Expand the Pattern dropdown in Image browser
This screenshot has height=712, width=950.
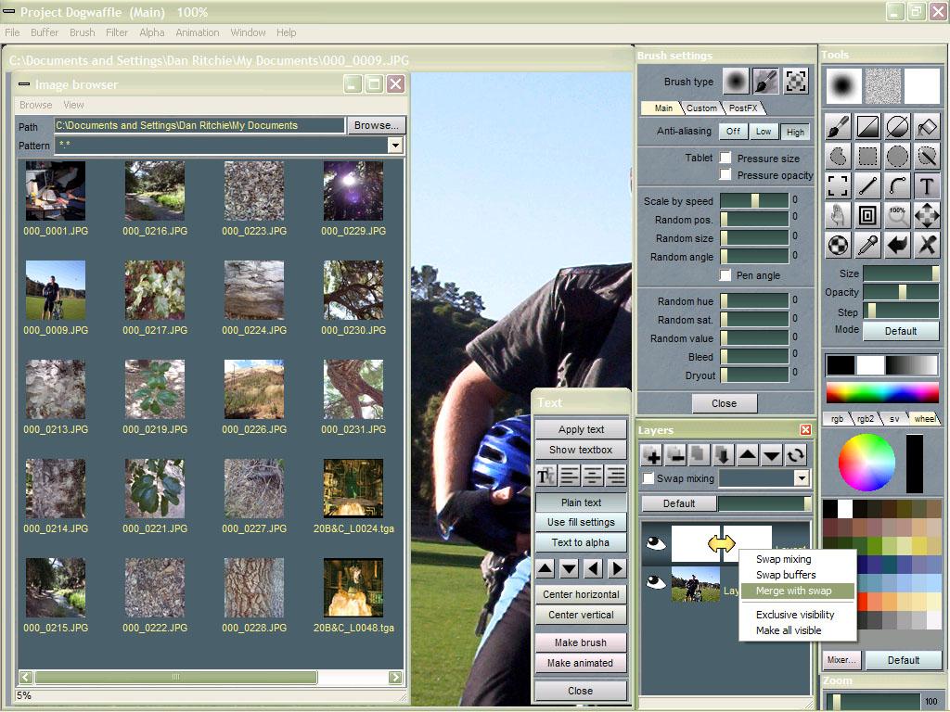tap(395, 146)
